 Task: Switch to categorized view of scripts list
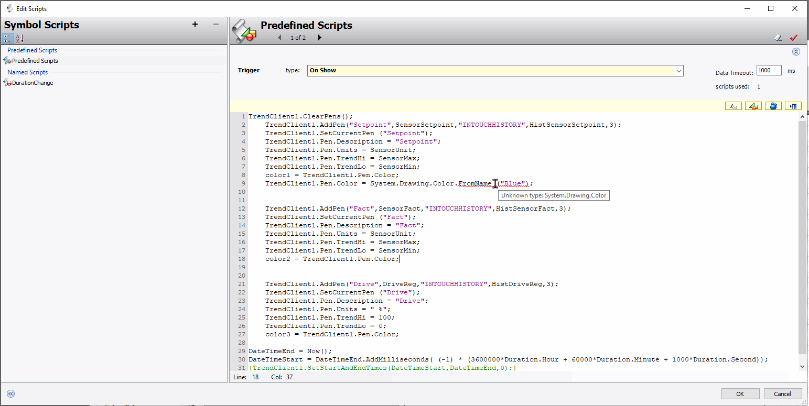[8, 38]
